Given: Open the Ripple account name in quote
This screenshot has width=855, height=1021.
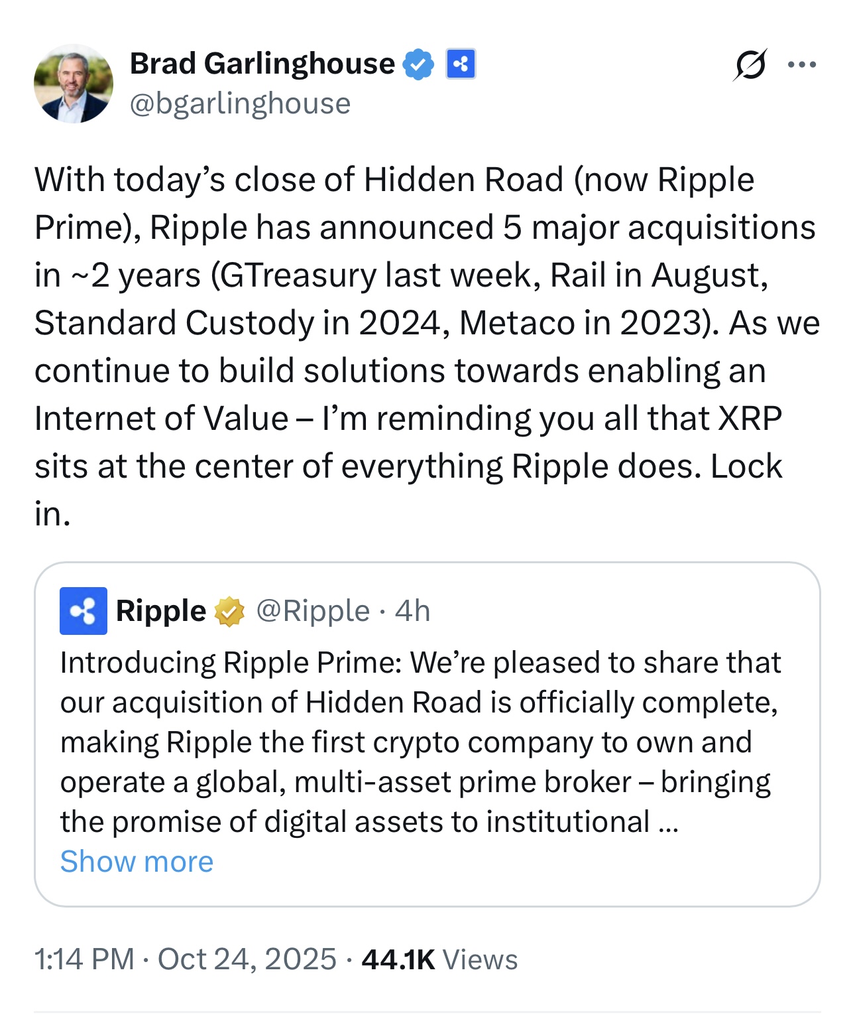Looking at the screenshot, I should [161, 611].
